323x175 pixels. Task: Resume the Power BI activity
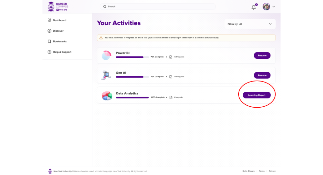[262, 55]
